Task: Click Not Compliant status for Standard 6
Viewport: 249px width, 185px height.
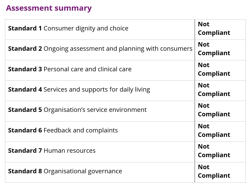Action: (214, 131)
